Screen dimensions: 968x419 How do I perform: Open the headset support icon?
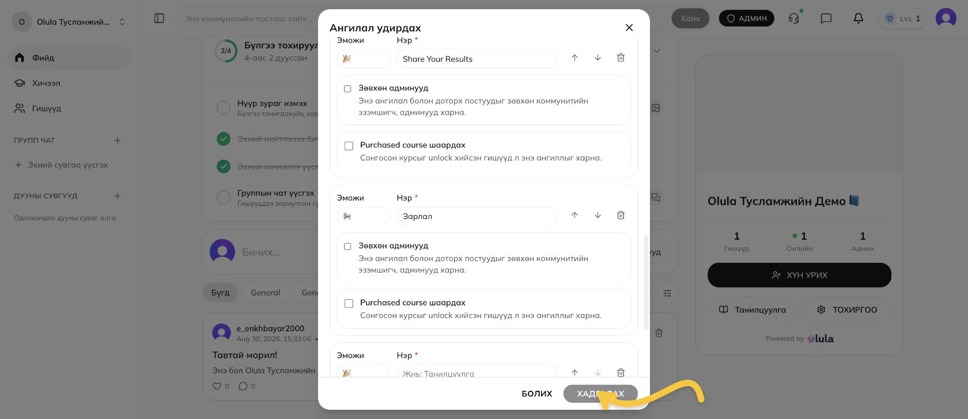(x=794, y=18)
